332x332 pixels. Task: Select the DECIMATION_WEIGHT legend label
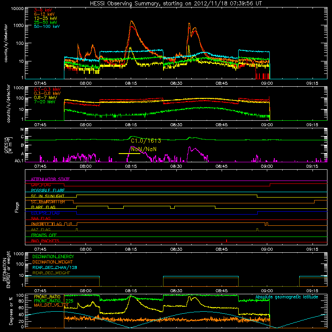[53, 262]
